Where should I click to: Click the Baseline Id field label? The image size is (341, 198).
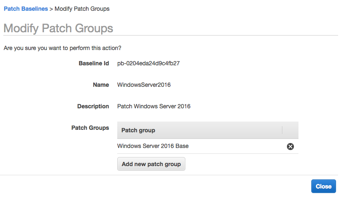click(x=94, y=64)
